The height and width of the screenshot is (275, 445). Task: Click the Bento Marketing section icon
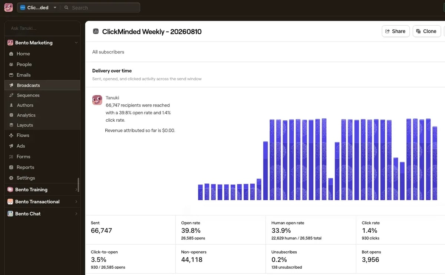coord(10,43)
